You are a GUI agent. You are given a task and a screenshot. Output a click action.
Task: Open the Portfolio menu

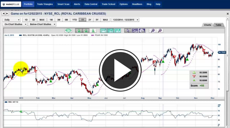tap(28, 4)
